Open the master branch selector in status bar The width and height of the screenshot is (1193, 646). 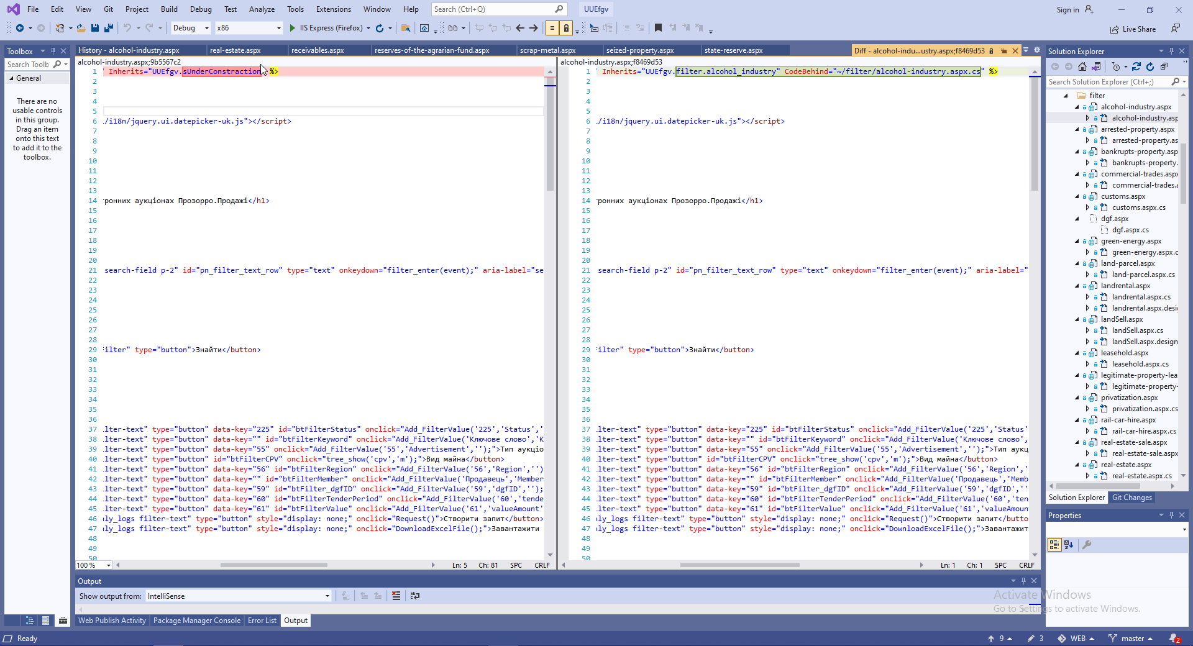1130,639
